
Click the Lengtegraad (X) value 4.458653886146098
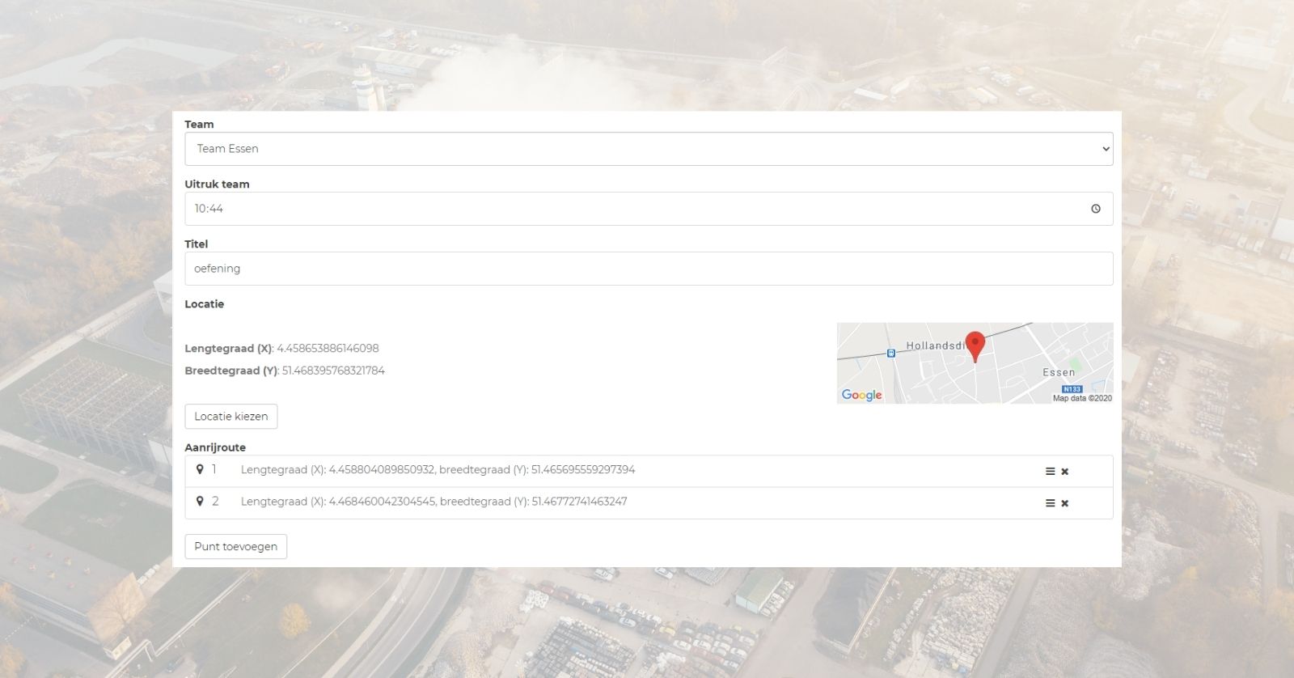point(328,349)
